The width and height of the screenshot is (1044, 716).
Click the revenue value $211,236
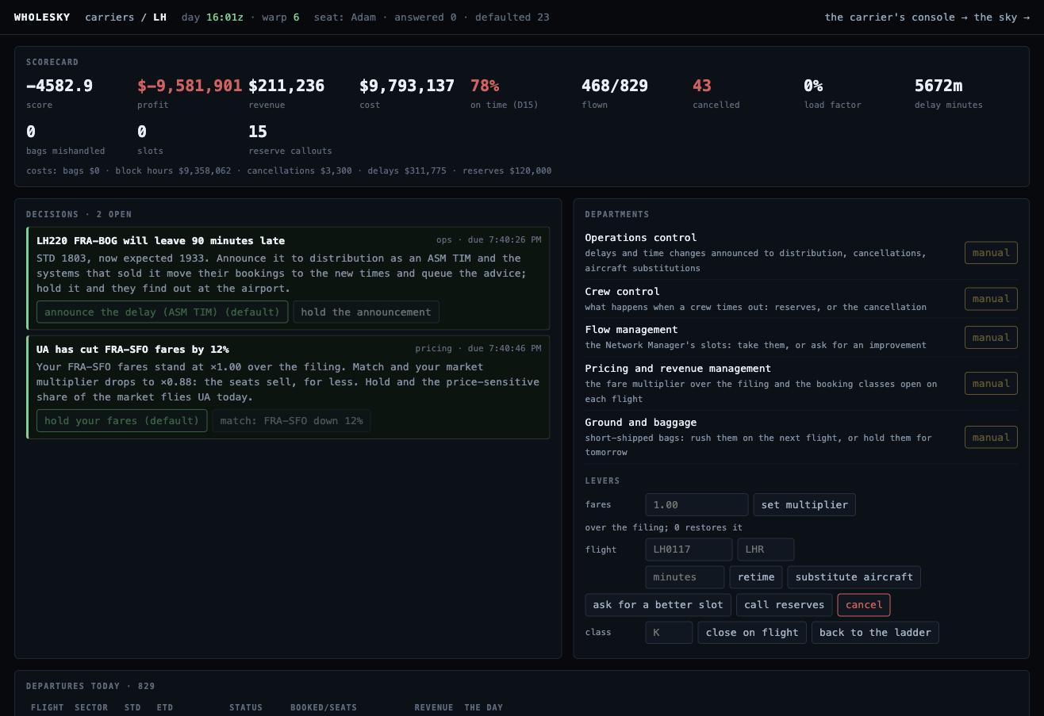[286, 86]
